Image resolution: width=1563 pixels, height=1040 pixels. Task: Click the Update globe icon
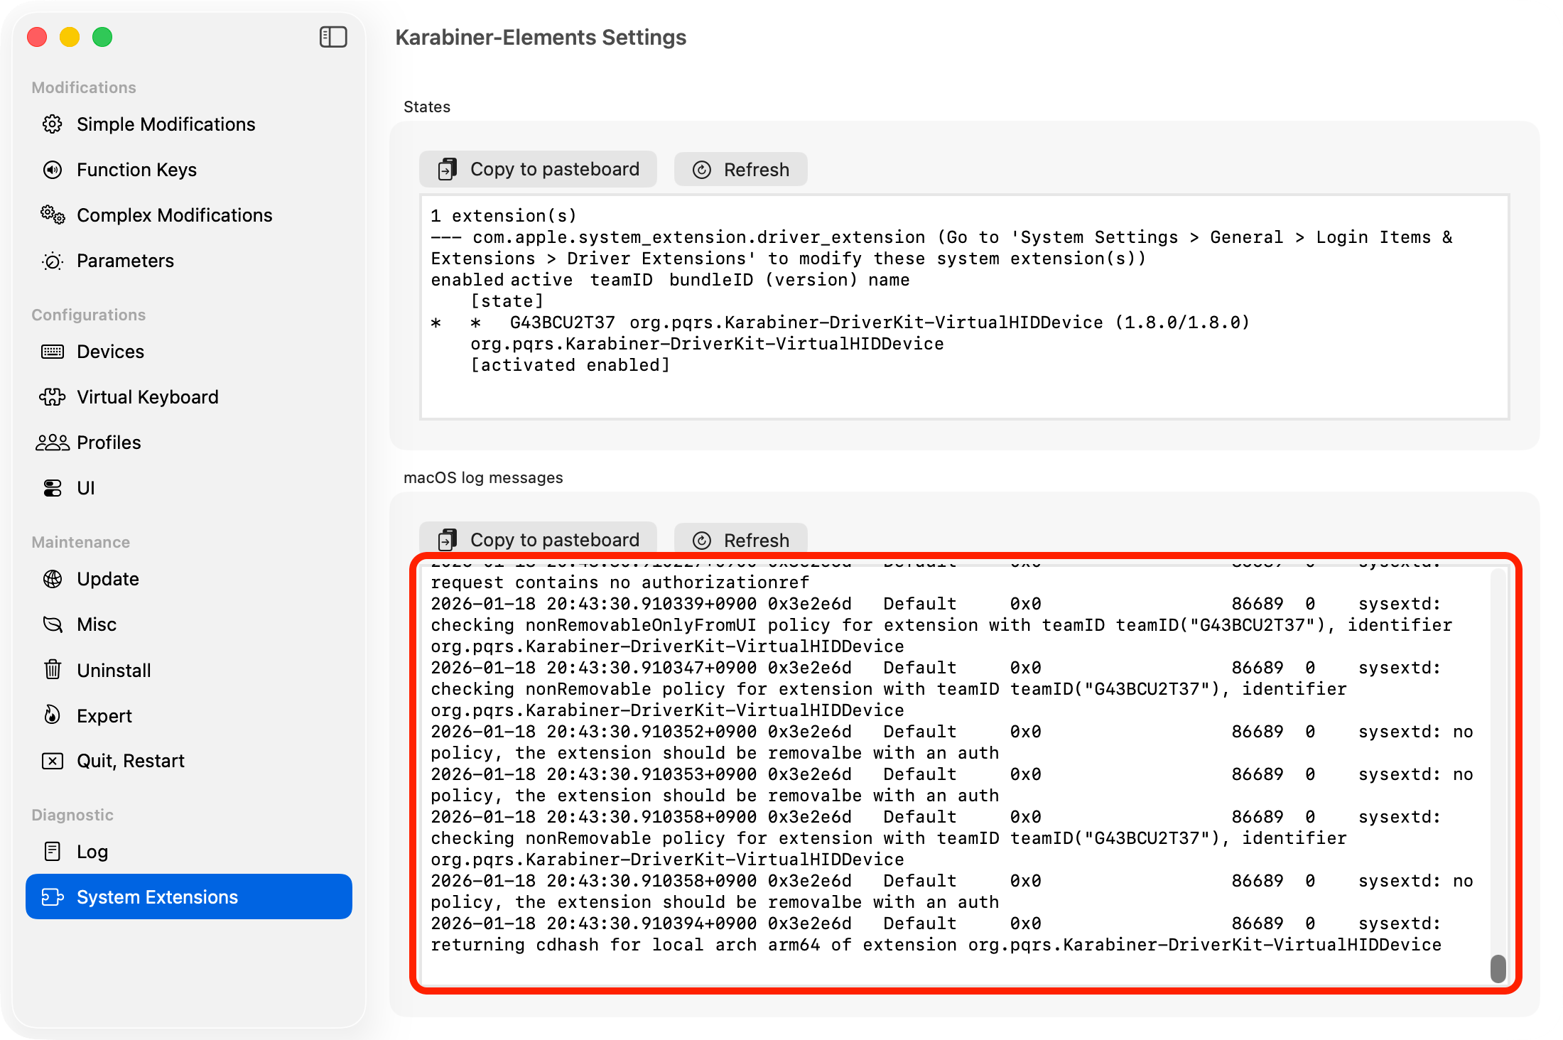(53, 579)
